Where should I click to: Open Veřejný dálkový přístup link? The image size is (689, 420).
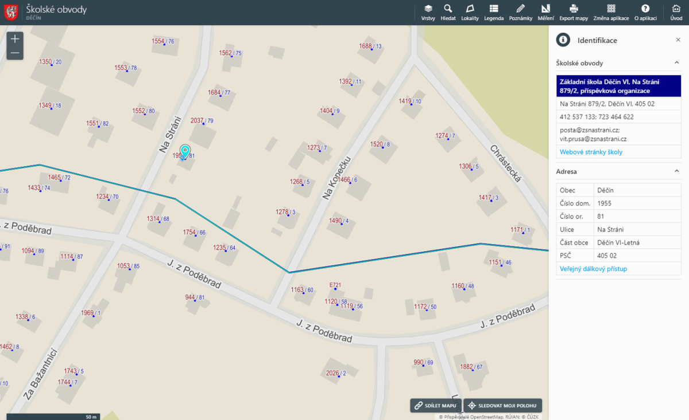click(x=593, y=269)
